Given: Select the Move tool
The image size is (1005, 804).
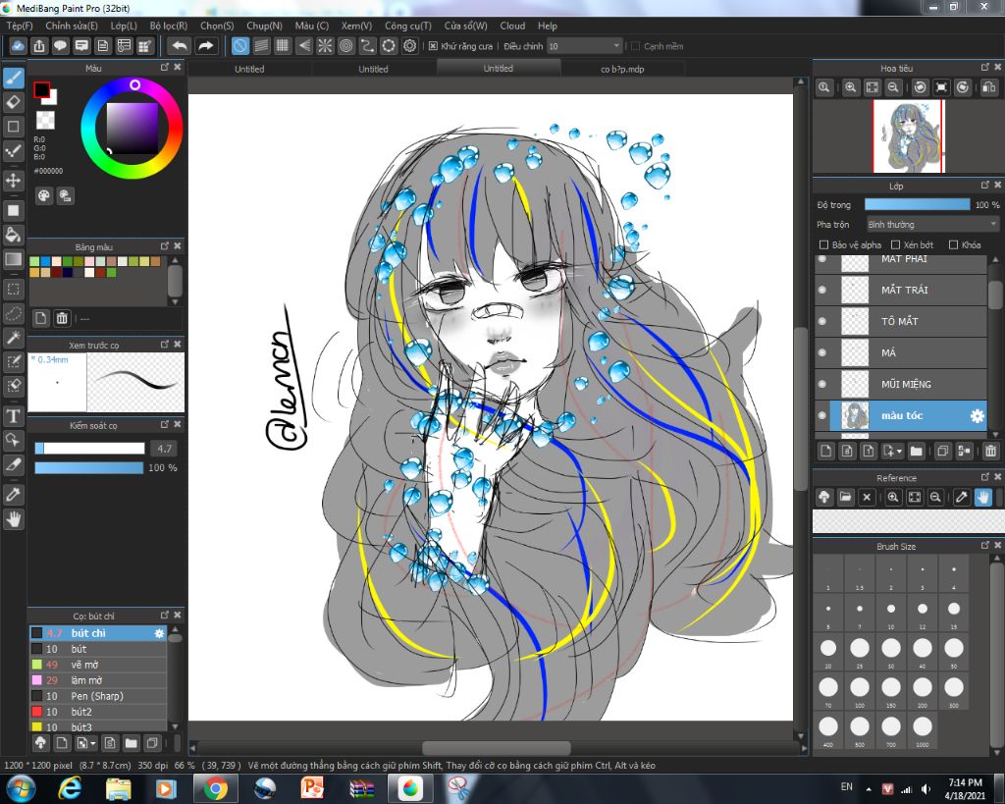Looking at the screenshot, I should point(14,181).
